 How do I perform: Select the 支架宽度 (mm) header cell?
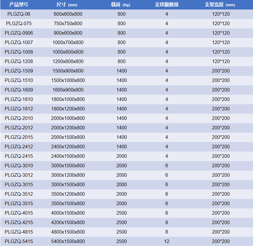(x=220, y=5)
